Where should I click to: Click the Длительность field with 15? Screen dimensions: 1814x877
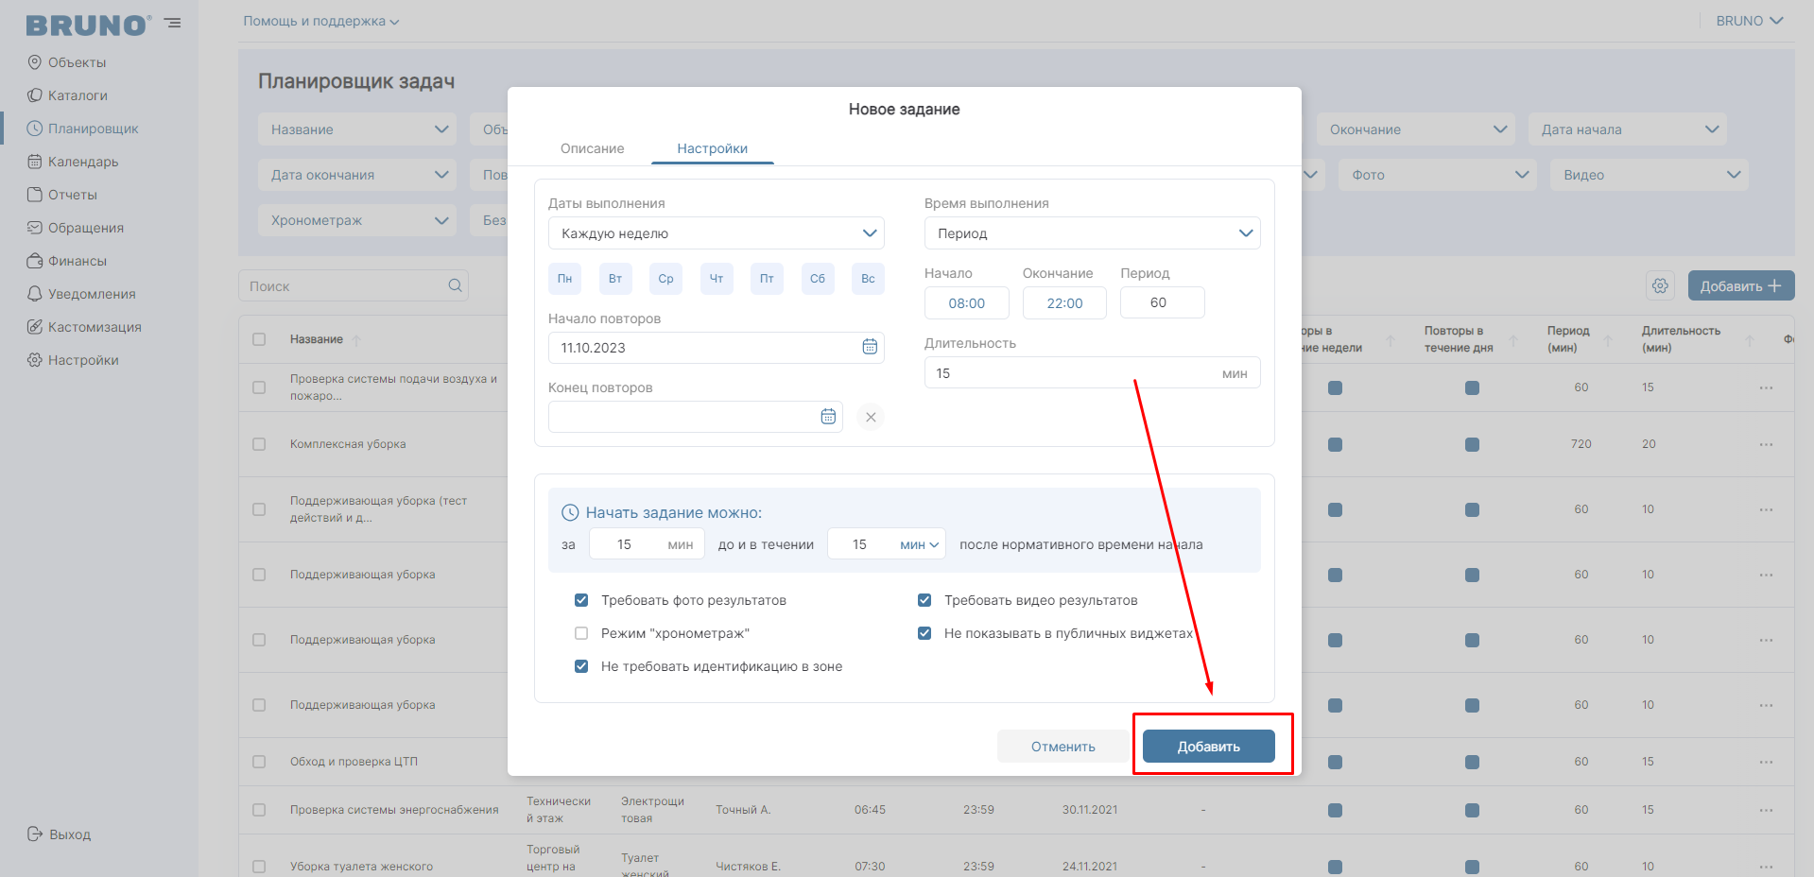(x=1093, y=373)
